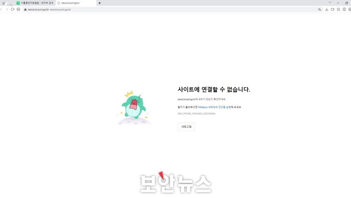Click the crying whale mascot illustration
Viewport: 351px width, 198px height.
(x=134, y=106)
